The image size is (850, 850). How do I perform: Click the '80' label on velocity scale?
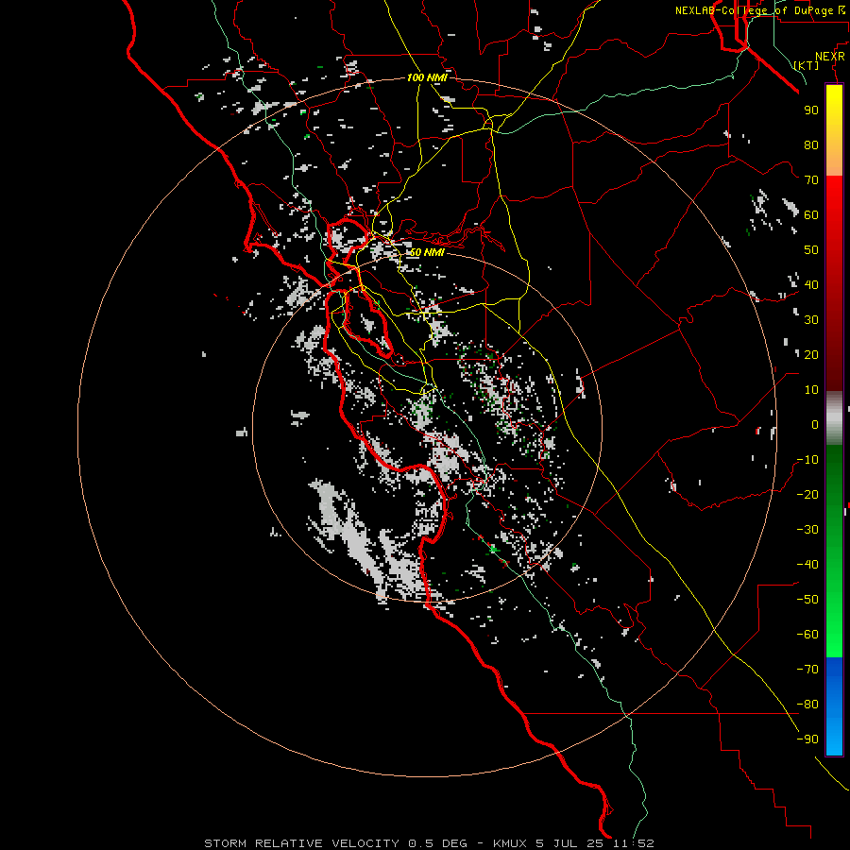coord(811,145)
